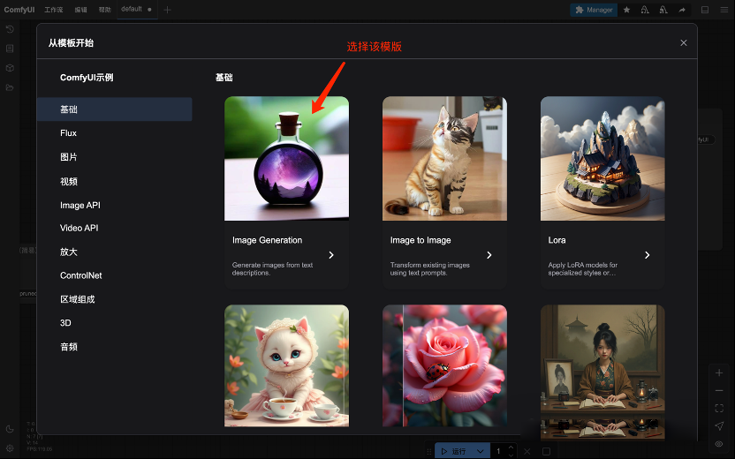Open the Image to Image cat thumbnail
Image resolution: width=735 pixels, height=459 pixels.
pyautogui.click(x=444, y=158)
